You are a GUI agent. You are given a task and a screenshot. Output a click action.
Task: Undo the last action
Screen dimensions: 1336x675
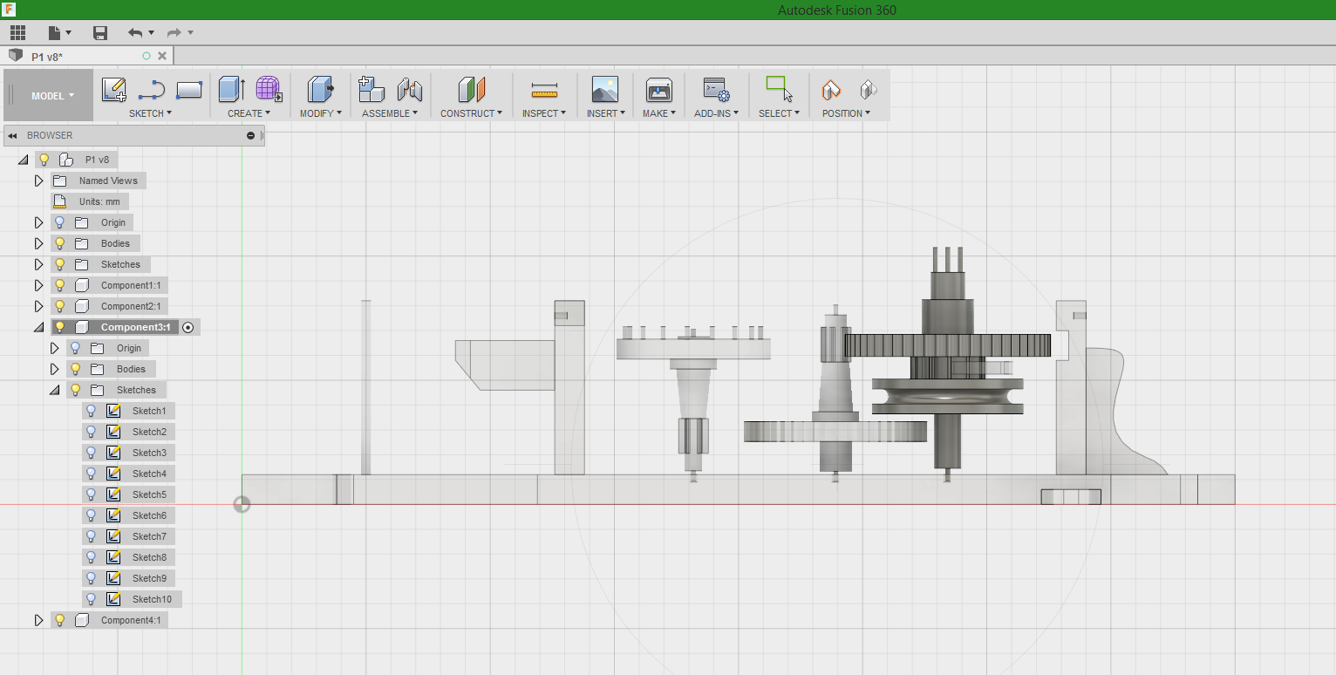(134, 33)
